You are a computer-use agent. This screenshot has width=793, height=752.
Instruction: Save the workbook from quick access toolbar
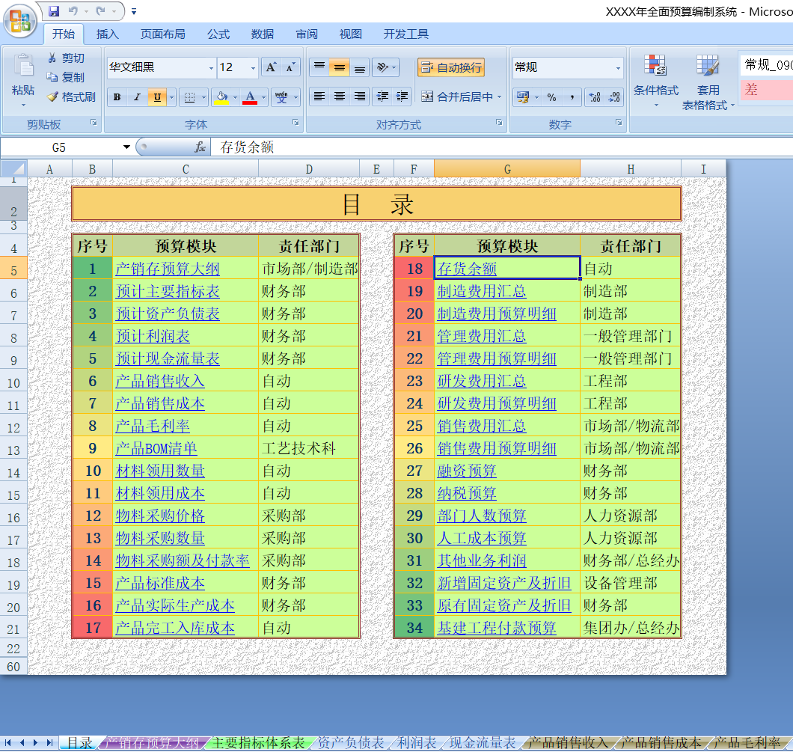[x=54, y=10]
